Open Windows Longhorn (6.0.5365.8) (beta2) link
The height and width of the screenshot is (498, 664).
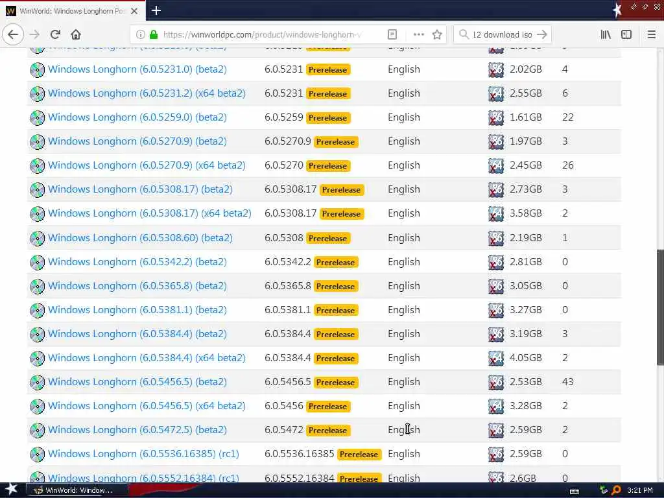tap(137, 286)
